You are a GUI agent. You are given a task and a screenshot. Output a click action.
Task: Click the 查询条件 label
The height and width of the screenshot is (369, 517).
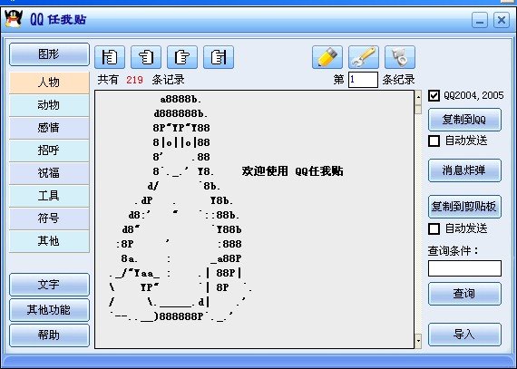click(453, 251)
